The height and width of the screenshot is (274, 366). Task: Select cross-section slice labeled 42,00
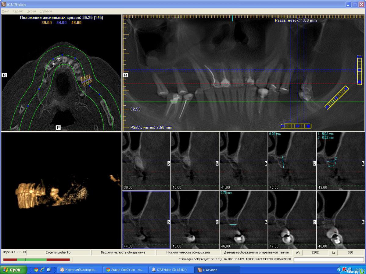[x=292, y=161]
